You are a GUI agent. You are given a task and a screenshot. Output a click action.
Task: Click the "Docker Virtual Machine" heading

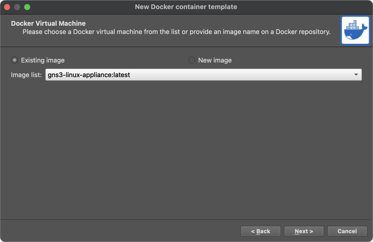(x=48, y=23)
